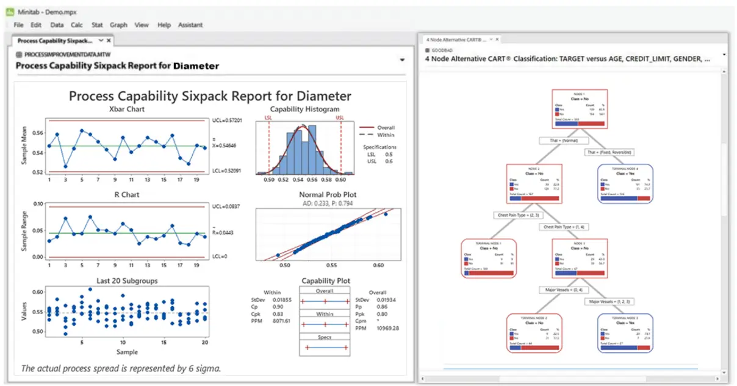Open the Process Capability Sixpack tab chevron
This screenshot has height=386, width=737.
[x=101, y=41]
